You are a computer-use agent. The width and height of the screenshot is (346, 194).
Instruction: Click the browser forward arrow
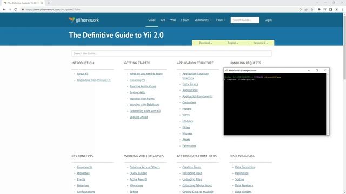point(10,10)
